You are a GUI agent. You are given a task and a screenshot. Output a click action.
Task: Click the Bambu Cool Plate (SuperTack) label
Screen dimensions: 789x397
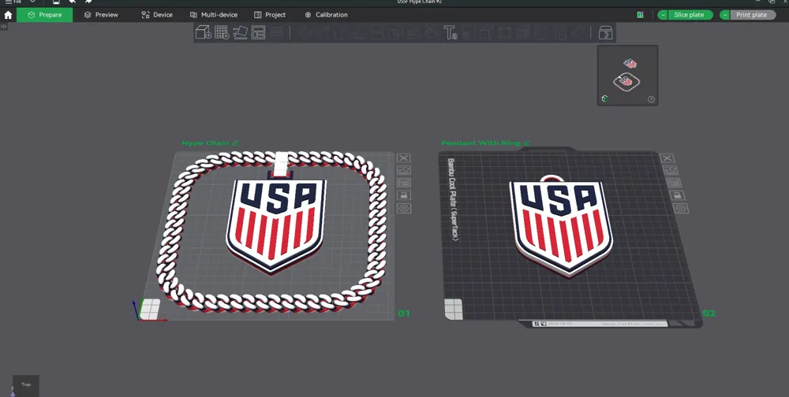[453, 199]
